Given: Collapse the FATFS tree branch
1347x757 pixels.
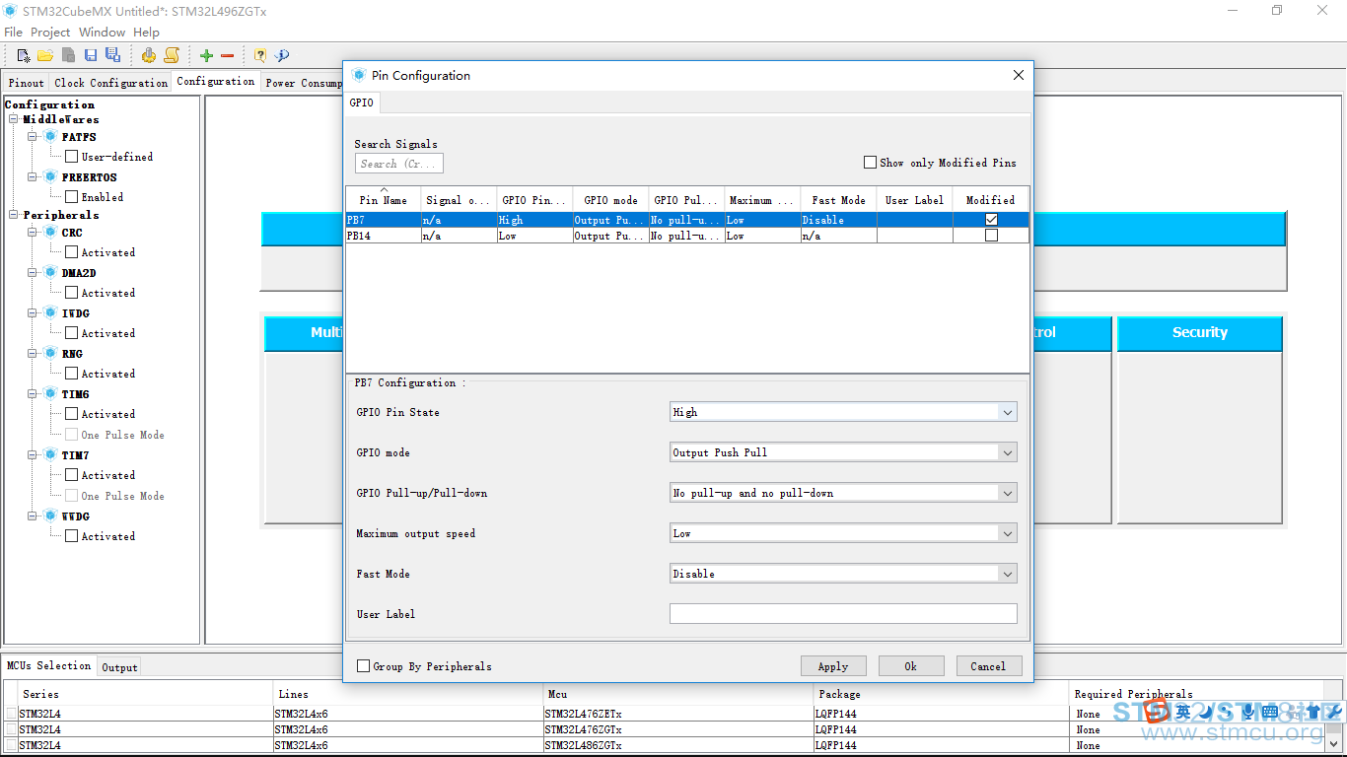Looking at the screenshot, I should [33, 137].
